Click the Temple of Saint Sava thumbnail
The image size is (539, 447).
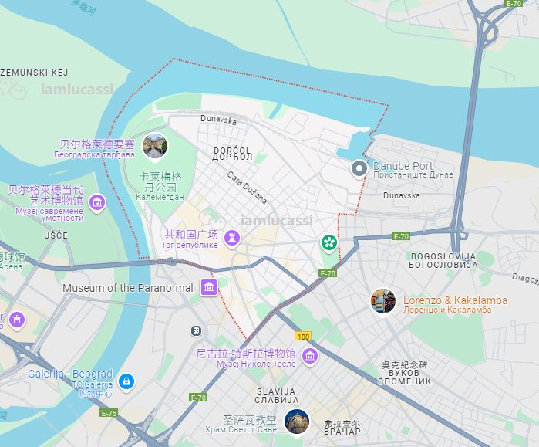point(297,422)
